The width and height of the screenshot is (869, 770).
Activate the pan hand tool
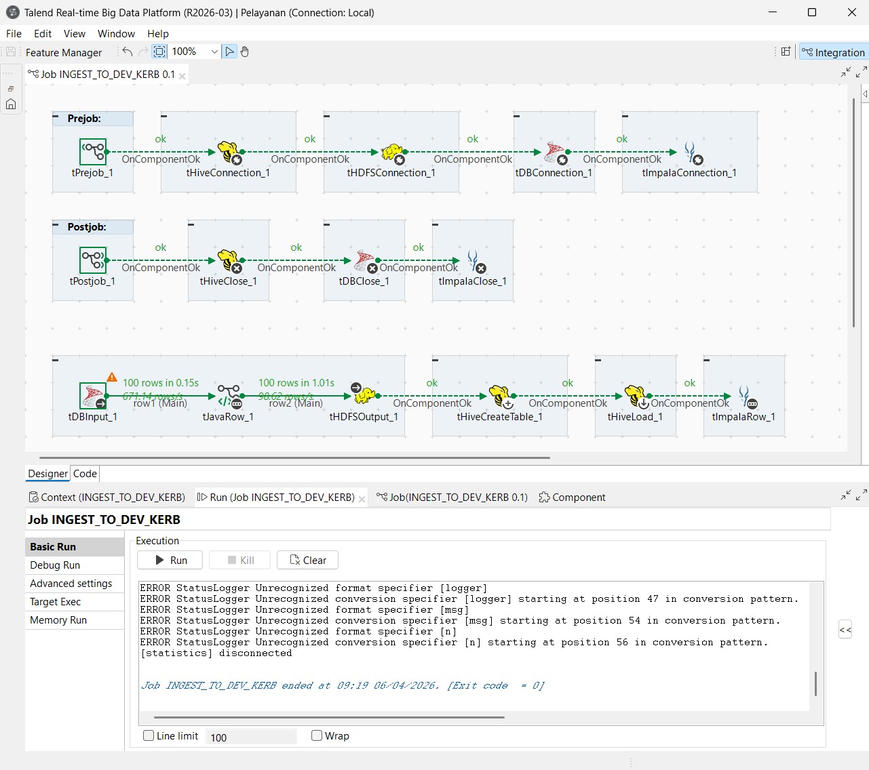pyautogui.click(x=245, y=52)
